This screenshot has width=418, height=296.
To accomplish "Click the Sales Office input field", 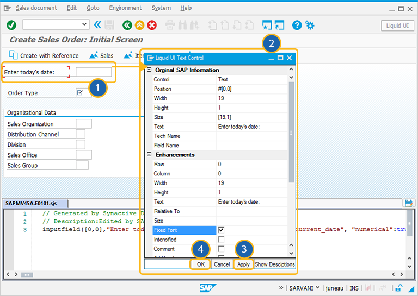I will [x=84, y=155].
